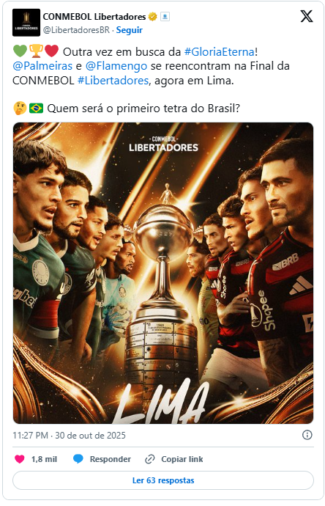Follow the account via Seguir
The height and width of the screenshot is (506, 325).
coord(129,30)
